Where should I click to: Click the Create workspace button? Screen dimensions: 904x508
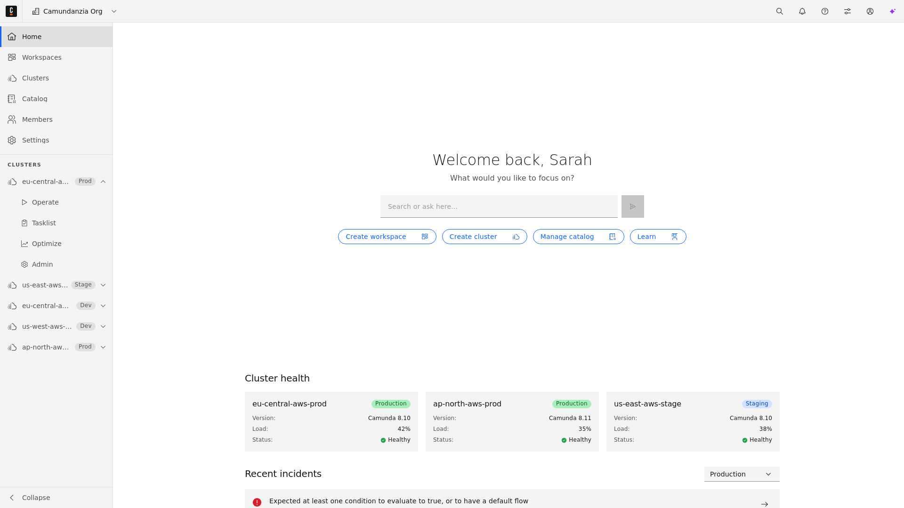tap(387, 237)
